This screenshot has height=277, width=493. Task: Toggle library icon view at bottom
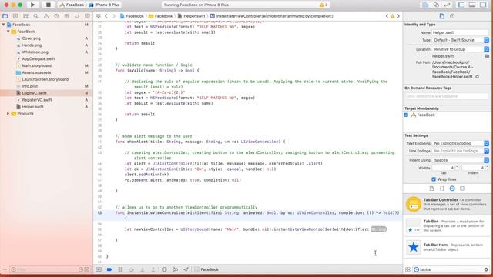[407, 269]
